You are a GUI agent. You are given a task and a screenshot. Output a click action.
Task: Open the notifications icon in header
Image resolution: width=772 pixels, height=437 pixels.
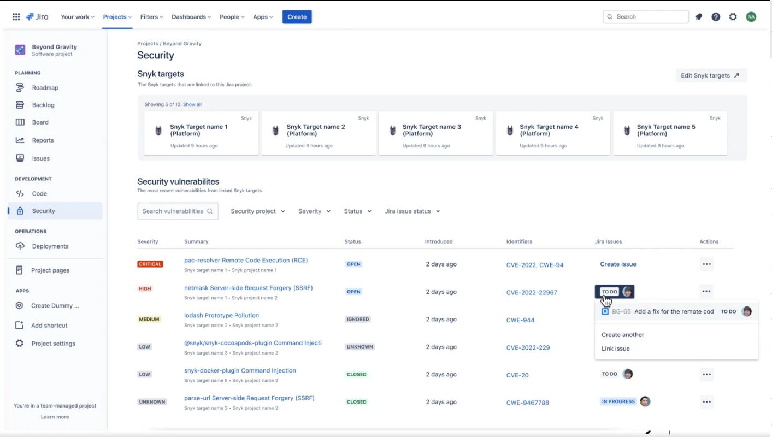(699, 17)
